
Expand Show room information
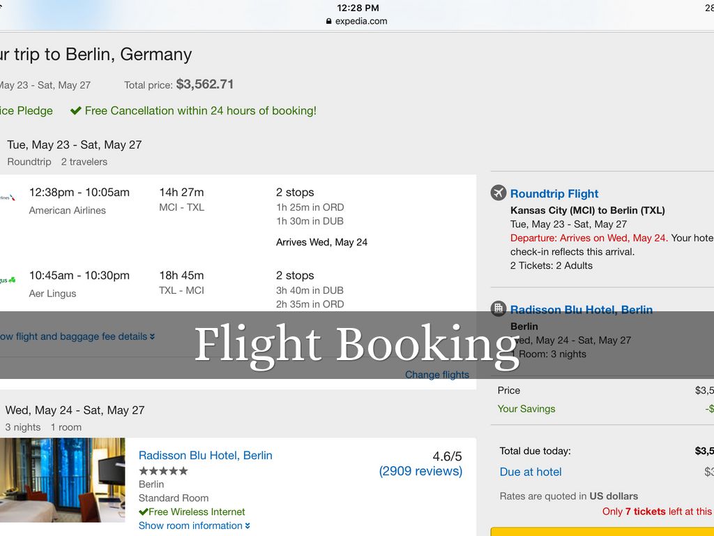(x=194, y=526)
